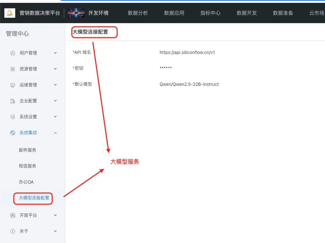Click the 管理中心 sidebar heading
This screenshot has height=243, width=325.
(17, 34)
